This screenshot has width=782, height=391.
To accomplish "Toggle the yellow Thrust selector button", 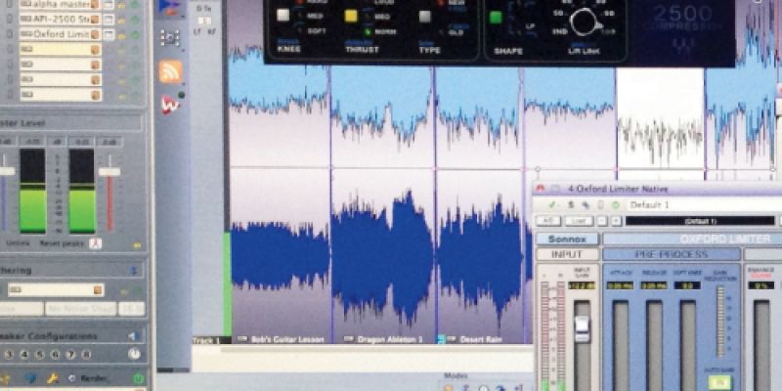I will tap(350, 16).
